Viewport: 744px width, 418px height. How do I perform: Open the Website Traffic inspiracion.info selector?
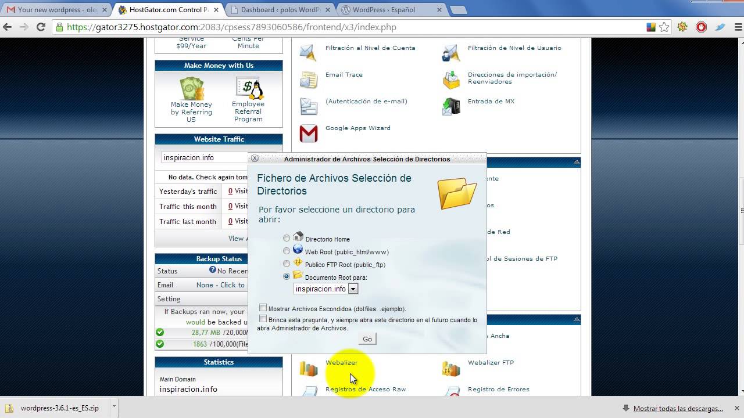pos(204,158)
